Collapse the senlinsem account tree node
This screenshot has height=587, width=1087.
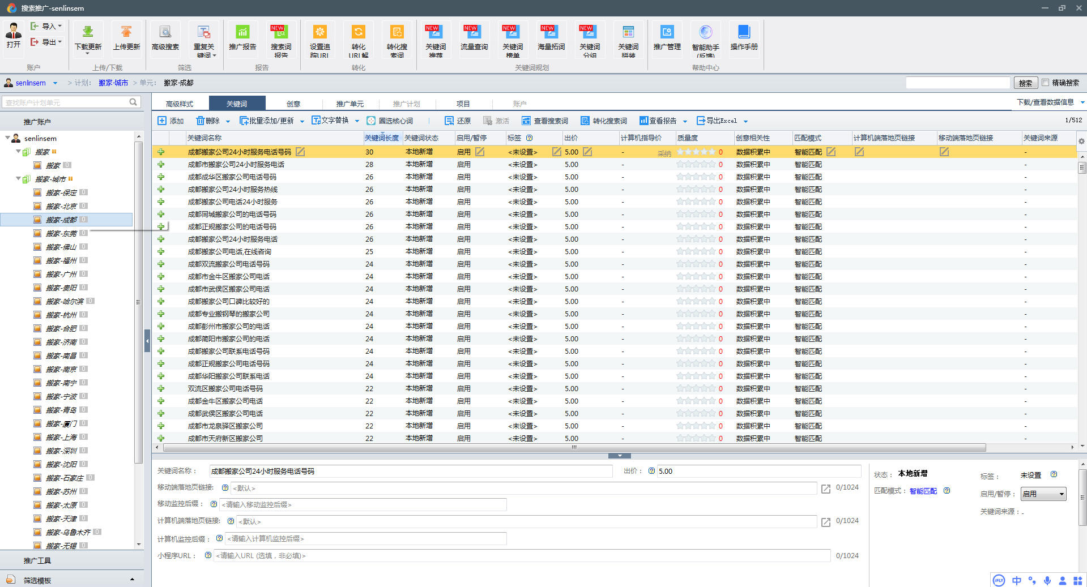pyautogui.click(x=7, y=138)
